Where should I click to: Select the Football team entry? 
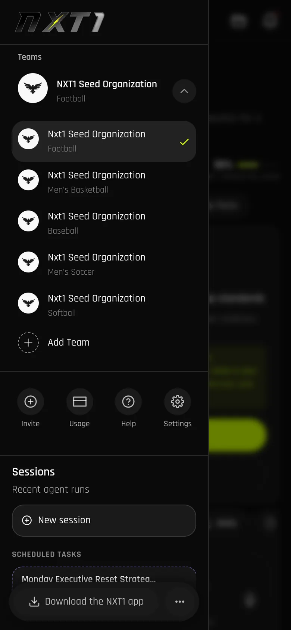pyautogui.click(x=104, y=141)
